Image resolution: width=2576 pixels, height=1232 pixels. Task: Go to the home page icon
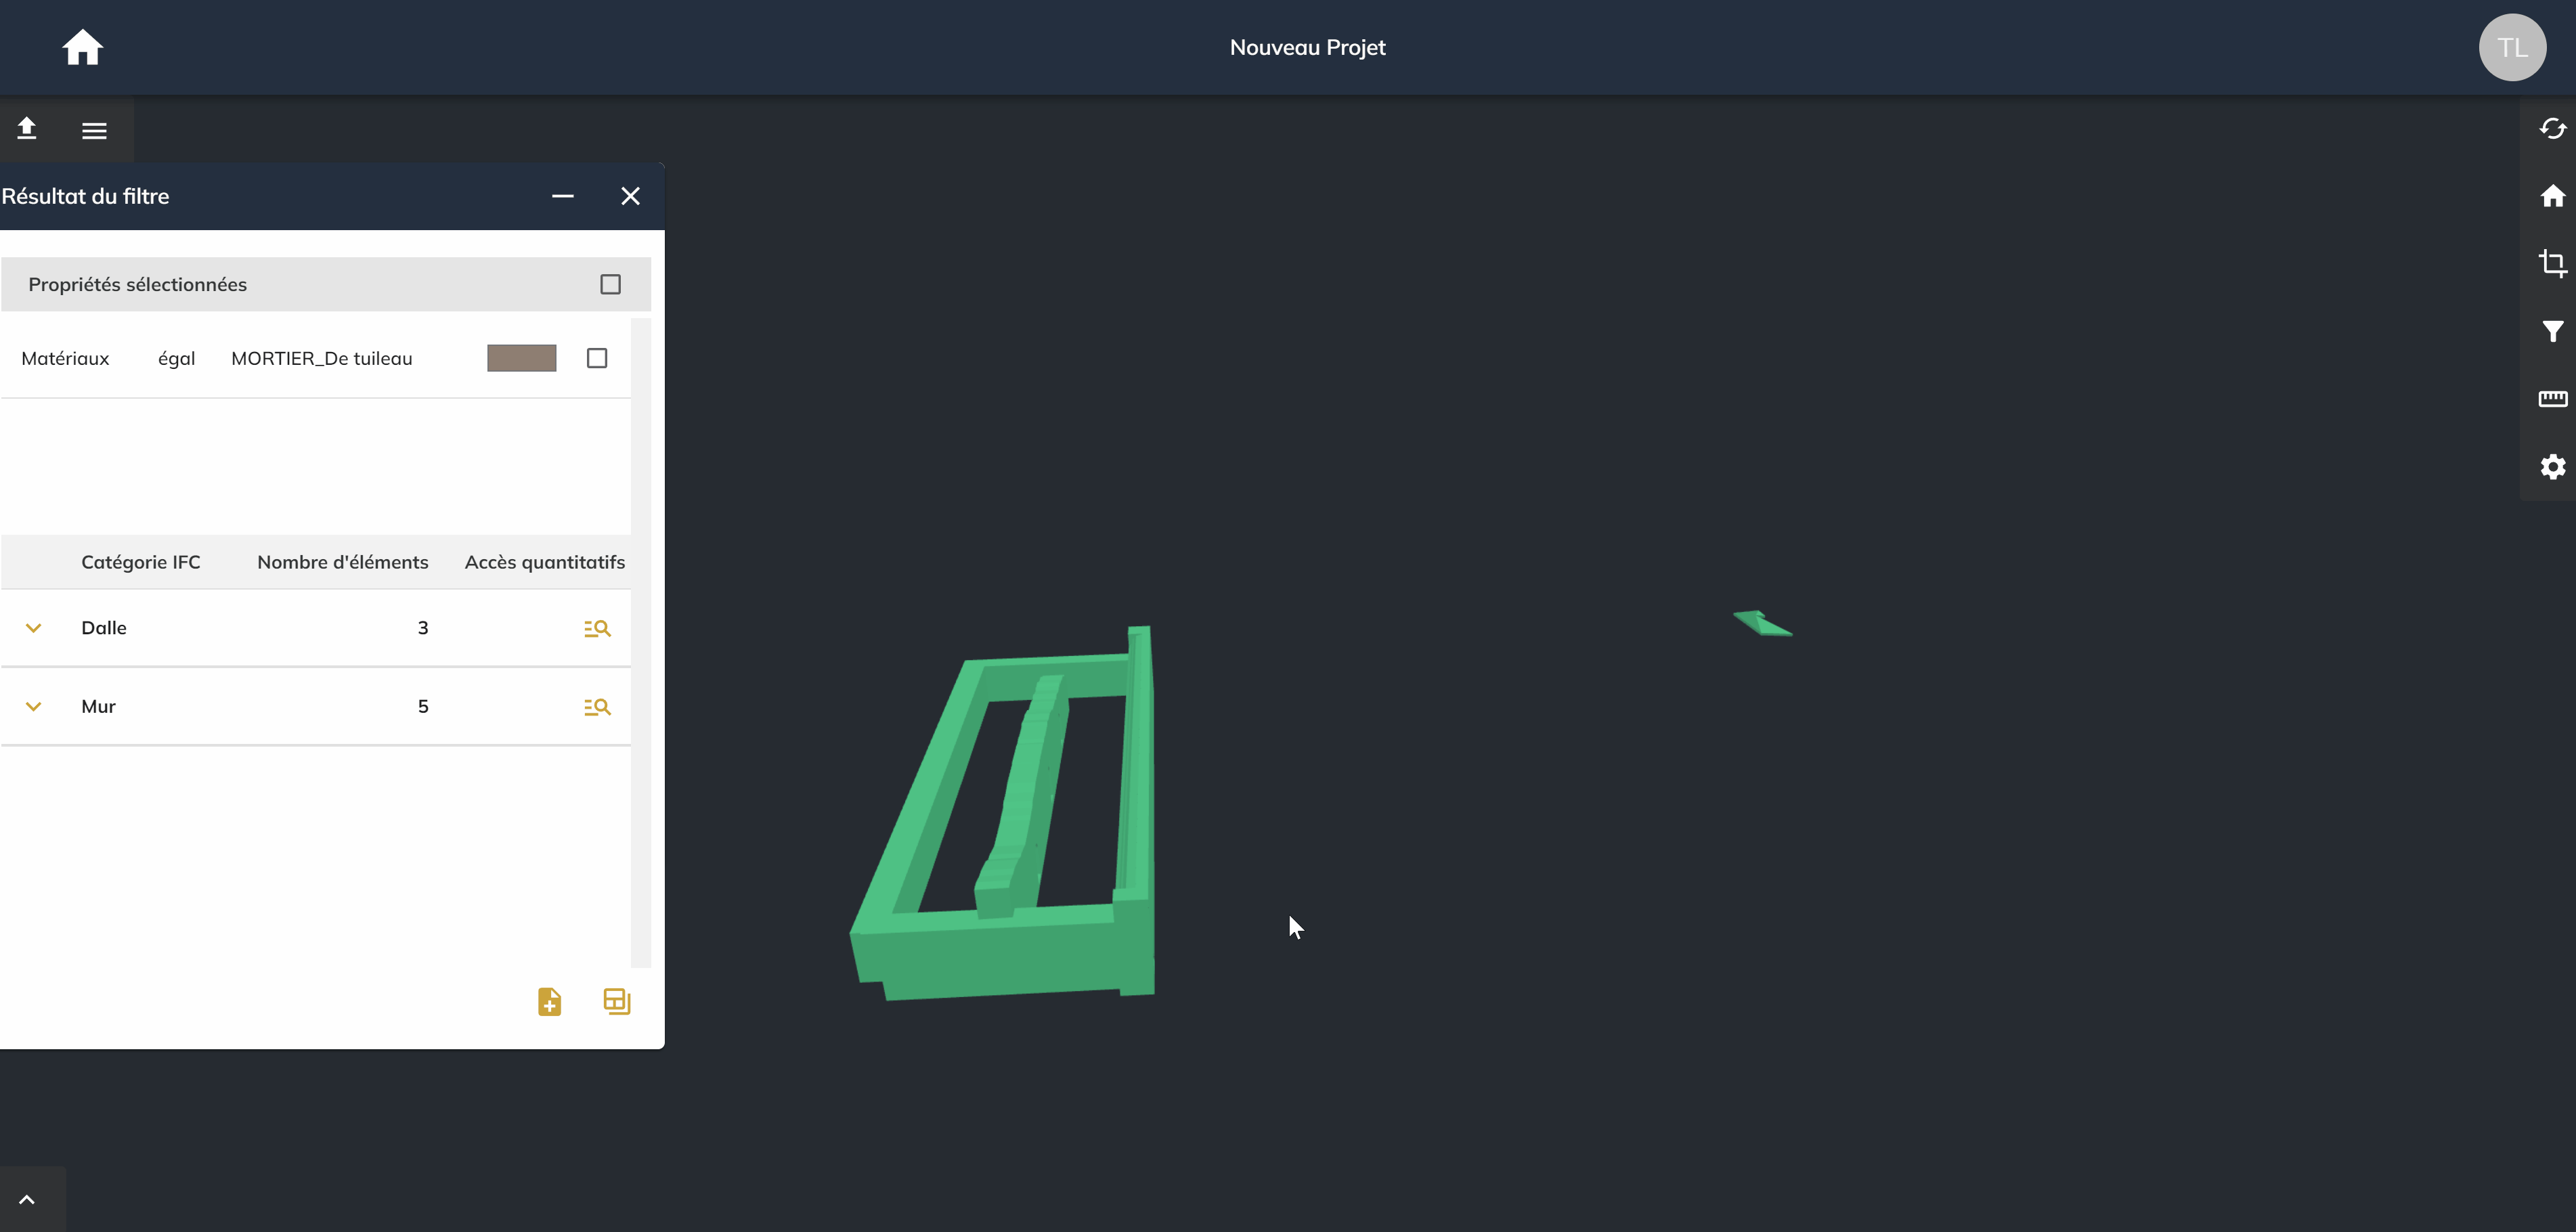click(82, 47)
